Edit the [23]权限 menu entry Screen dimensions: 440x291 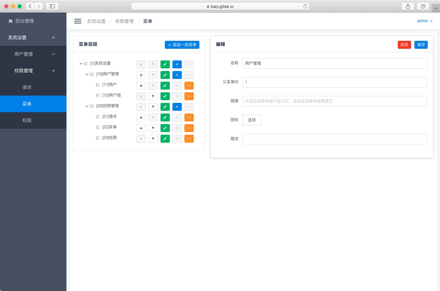[x=165, y=139]
